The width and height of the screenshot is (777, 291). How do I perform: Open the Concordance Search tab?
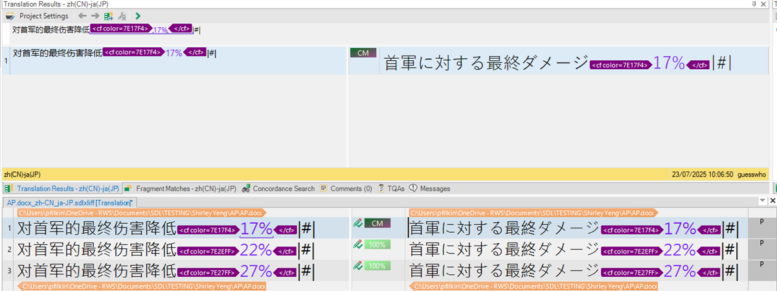[278, 189]
